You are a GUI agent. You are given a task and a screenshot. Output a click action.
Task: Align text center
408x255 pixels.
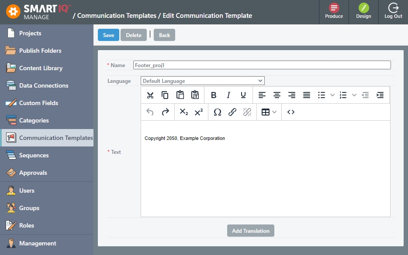[277, 95]
